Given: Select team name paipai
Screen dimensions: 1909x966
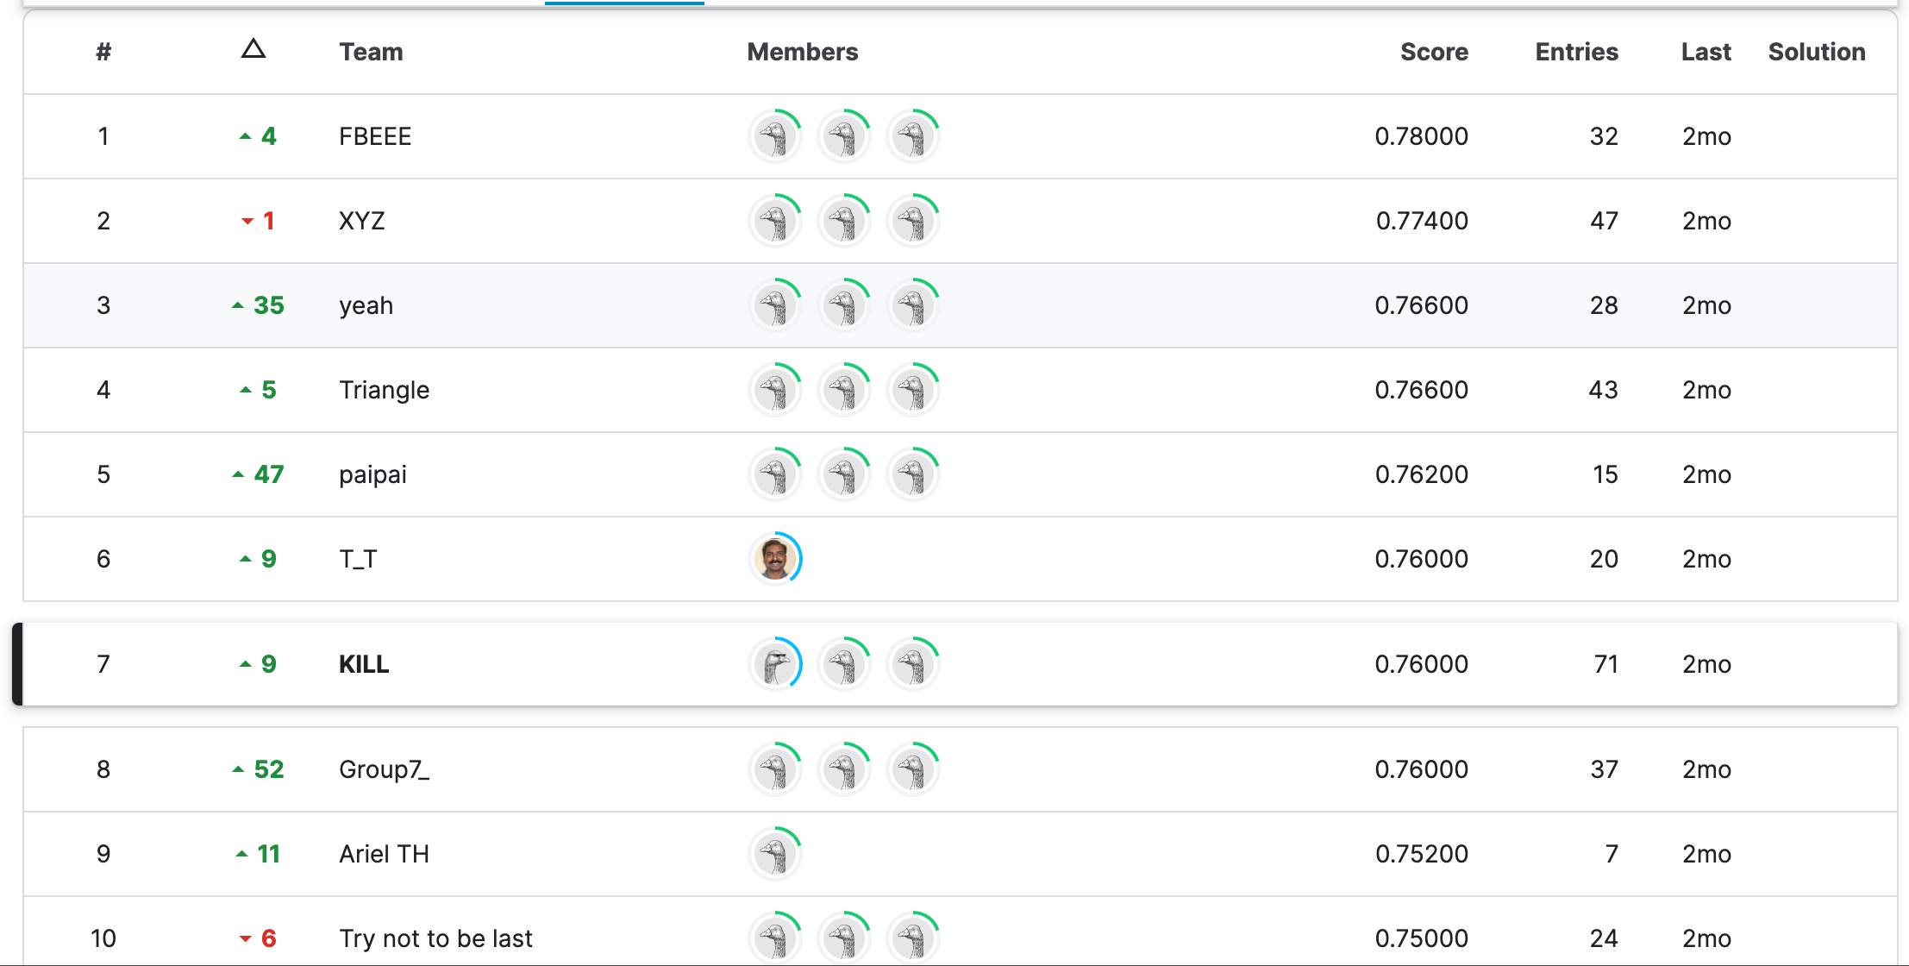Looking at the screenshot, I should (x=372, y=474).
